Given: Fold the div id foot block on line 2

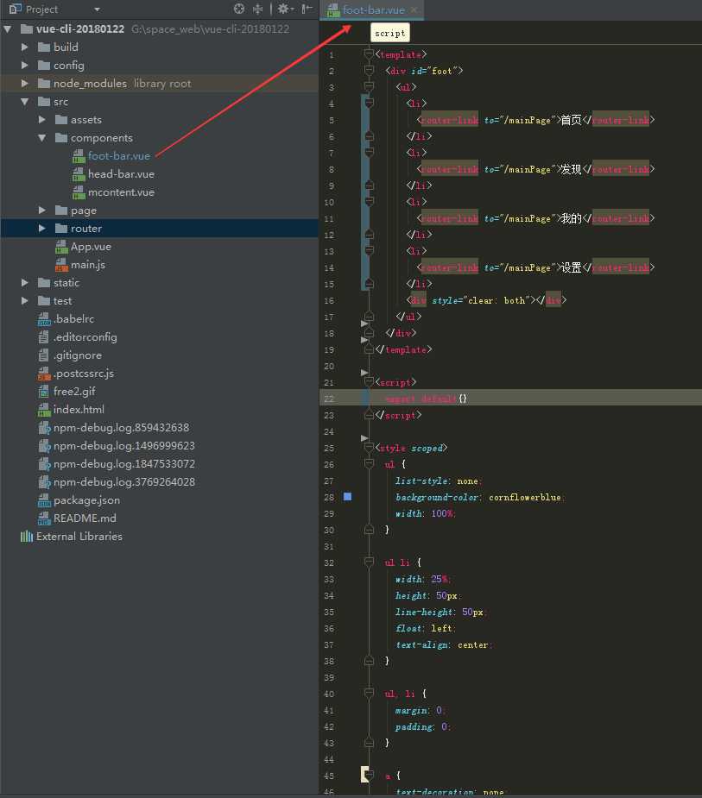Looking at the screenshot, I should point(369,70).
